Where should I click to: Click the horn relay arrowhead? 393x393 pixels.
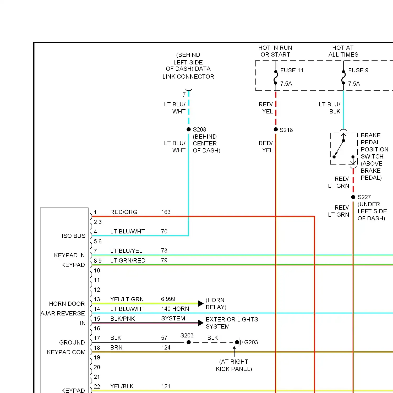pyautogui.click(x=201, y=303)
